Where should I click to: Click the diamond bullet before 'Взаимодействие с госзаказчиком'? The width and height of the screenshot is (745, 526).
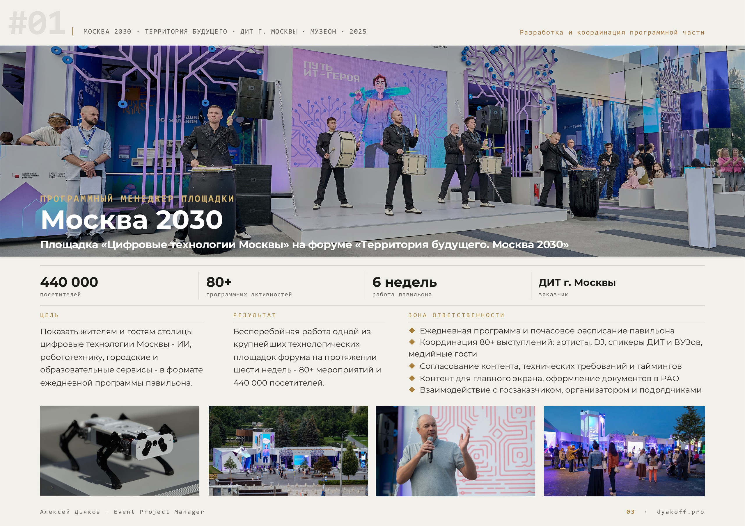[412, 389]
